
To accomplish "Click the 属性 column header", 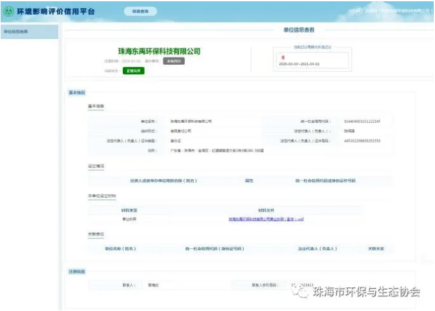I will (x=249, y=181).
